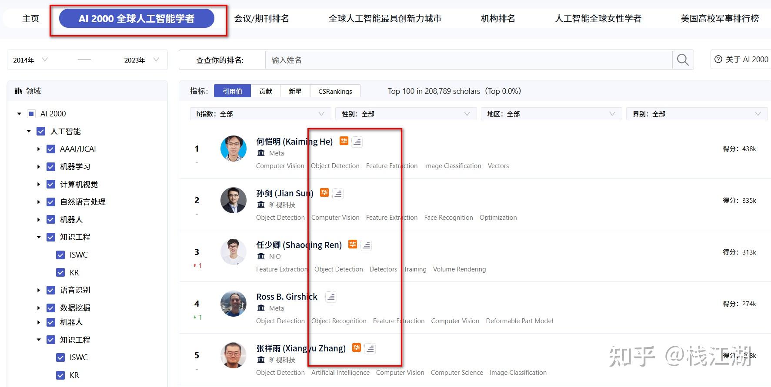Expand the 计算机视觉 tree node
The image size is (771, 387).
[x=38, y=184]
